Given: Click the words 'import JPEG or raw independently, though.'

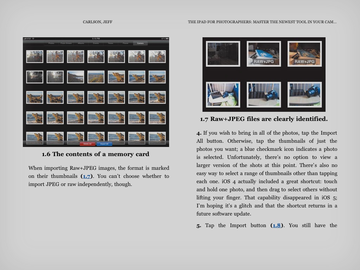Looking at the screenshot, I should 80,184.
